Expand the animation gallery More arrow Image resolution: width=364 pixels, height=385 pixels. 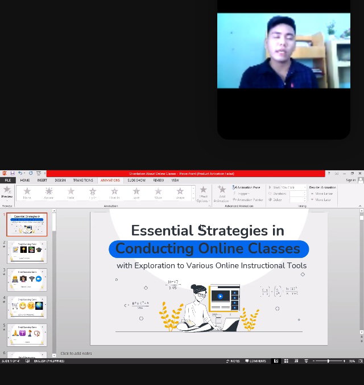coord(193,199)
